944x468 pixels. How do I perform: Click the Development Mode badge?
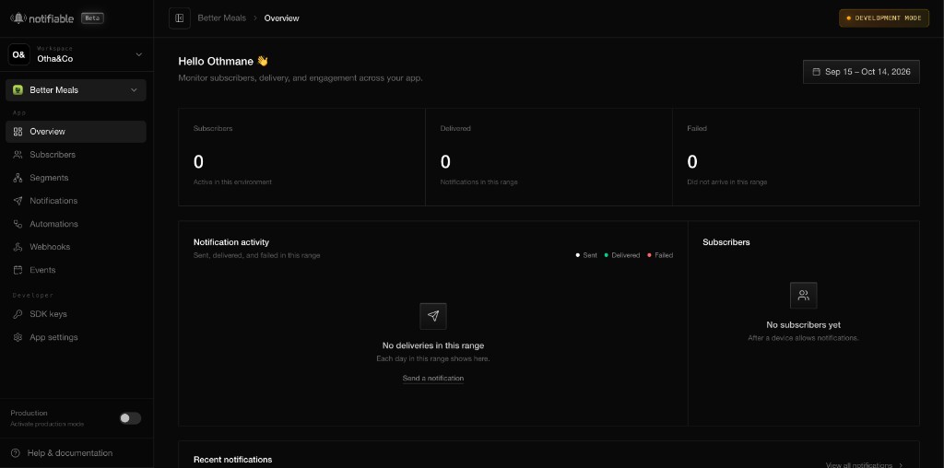point(884,18)
